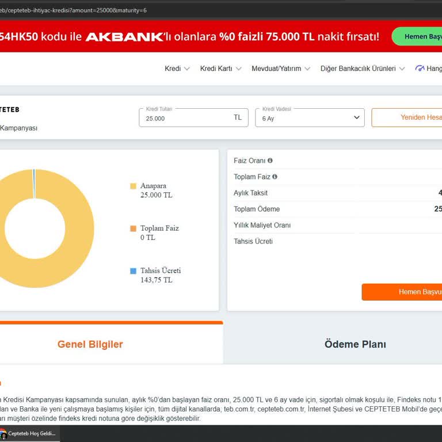442x442 pixels.
Task: Click the Yeniden Hesapla button
Action: coord(407,117)
